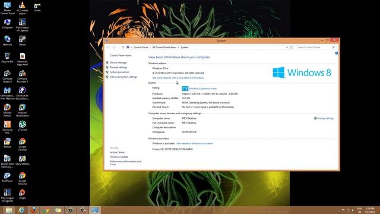Viewport: 380px width, 214px height.
Task: Go up one level with Up arrow
Action: [x=123, y=48]
